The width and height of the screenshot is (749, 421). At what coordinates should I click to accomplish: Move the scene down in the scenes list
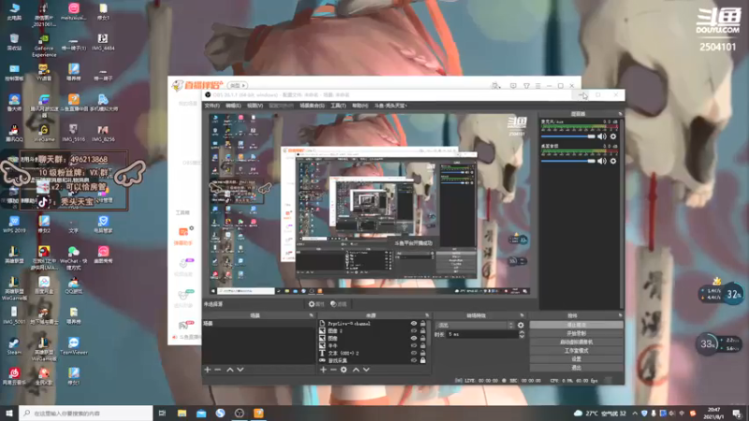(x=241, y=370)
